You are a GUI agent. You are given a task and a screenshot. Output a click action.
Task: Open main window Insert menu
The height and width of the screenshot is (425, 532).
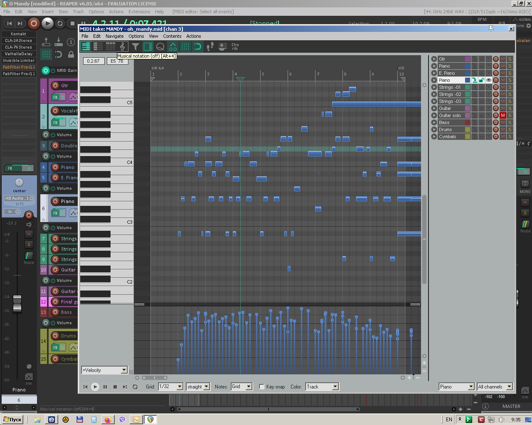pos(47,12)
